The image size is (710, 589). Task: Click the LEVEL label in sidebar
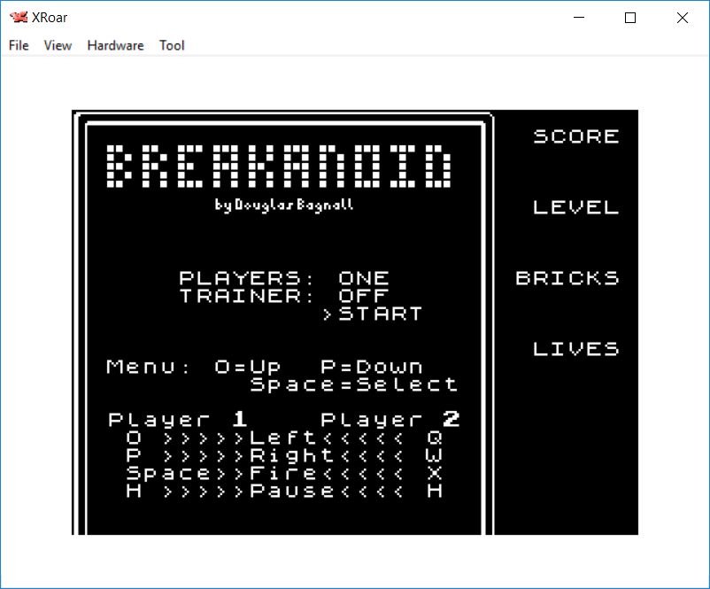coord(576,207)
